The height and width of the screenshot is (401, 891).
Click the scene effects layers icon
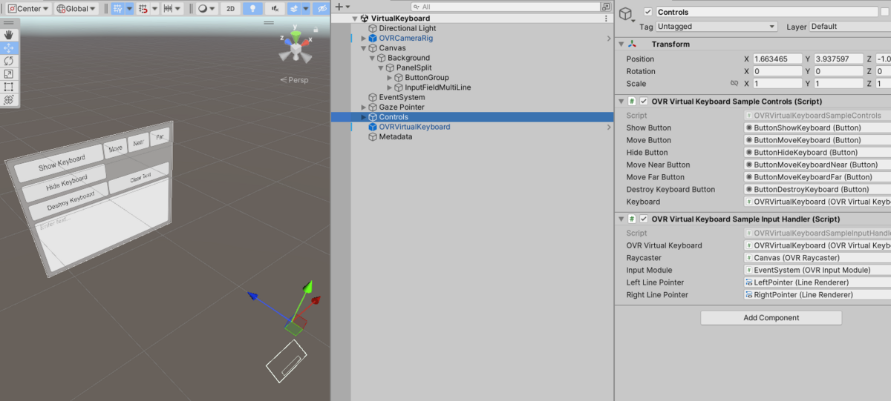294,9
